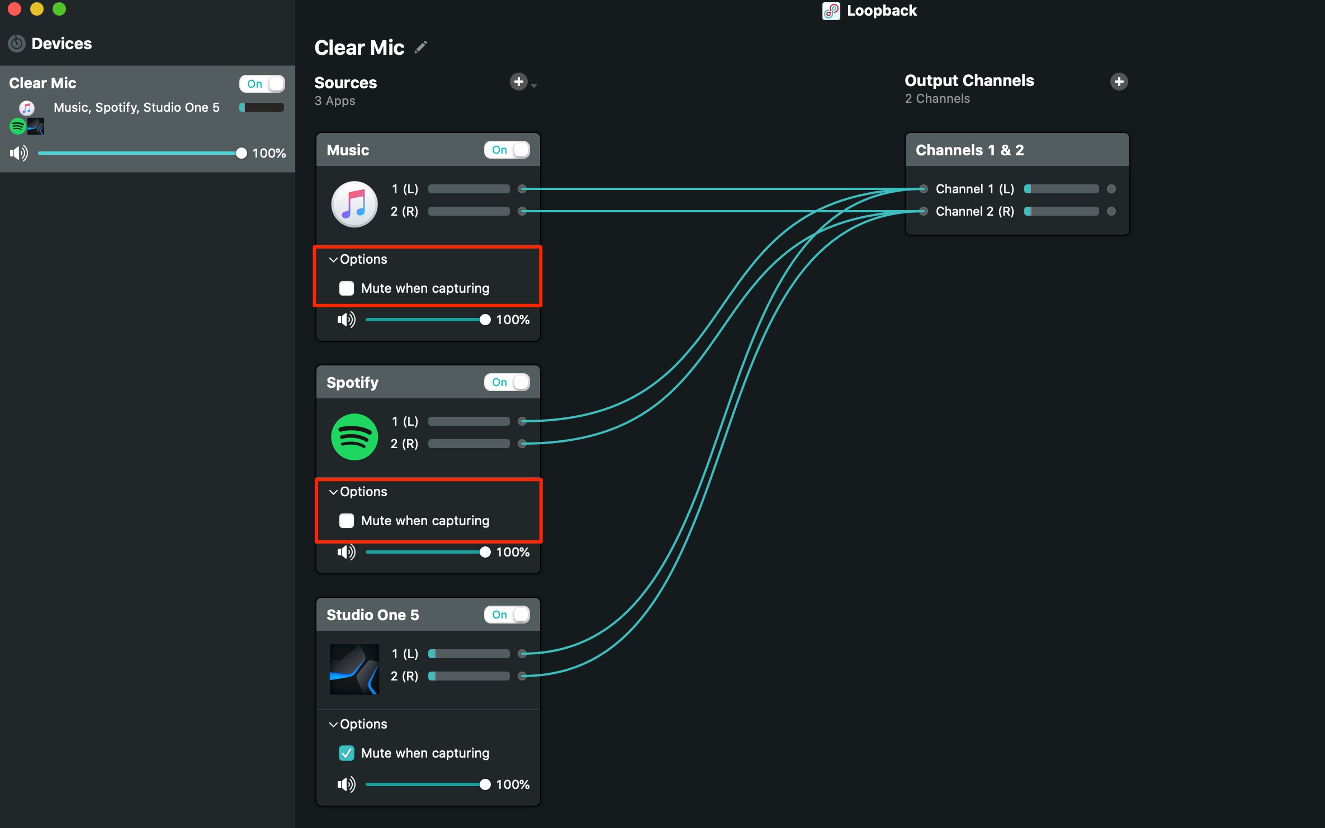
Task: Click the Channel 2 (R) label
Action: click(x=974, y=211)
